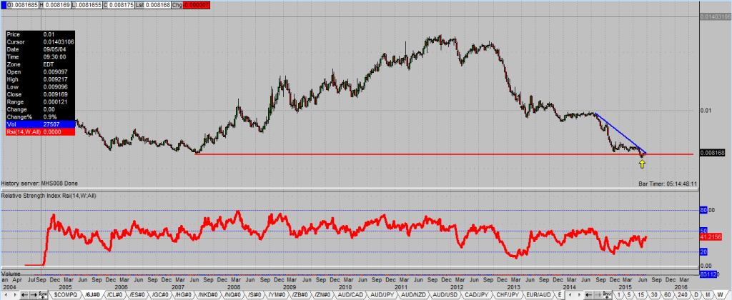Screen dimensions: 732x300
Task: Choose the 240 minute interval tab
Action: click(x=683, y=295)
